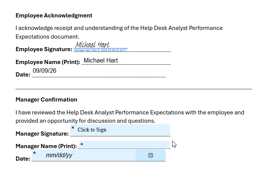Open the blue signature timestamp details
This screenshot has height=172, width=262.
[100, 50]
